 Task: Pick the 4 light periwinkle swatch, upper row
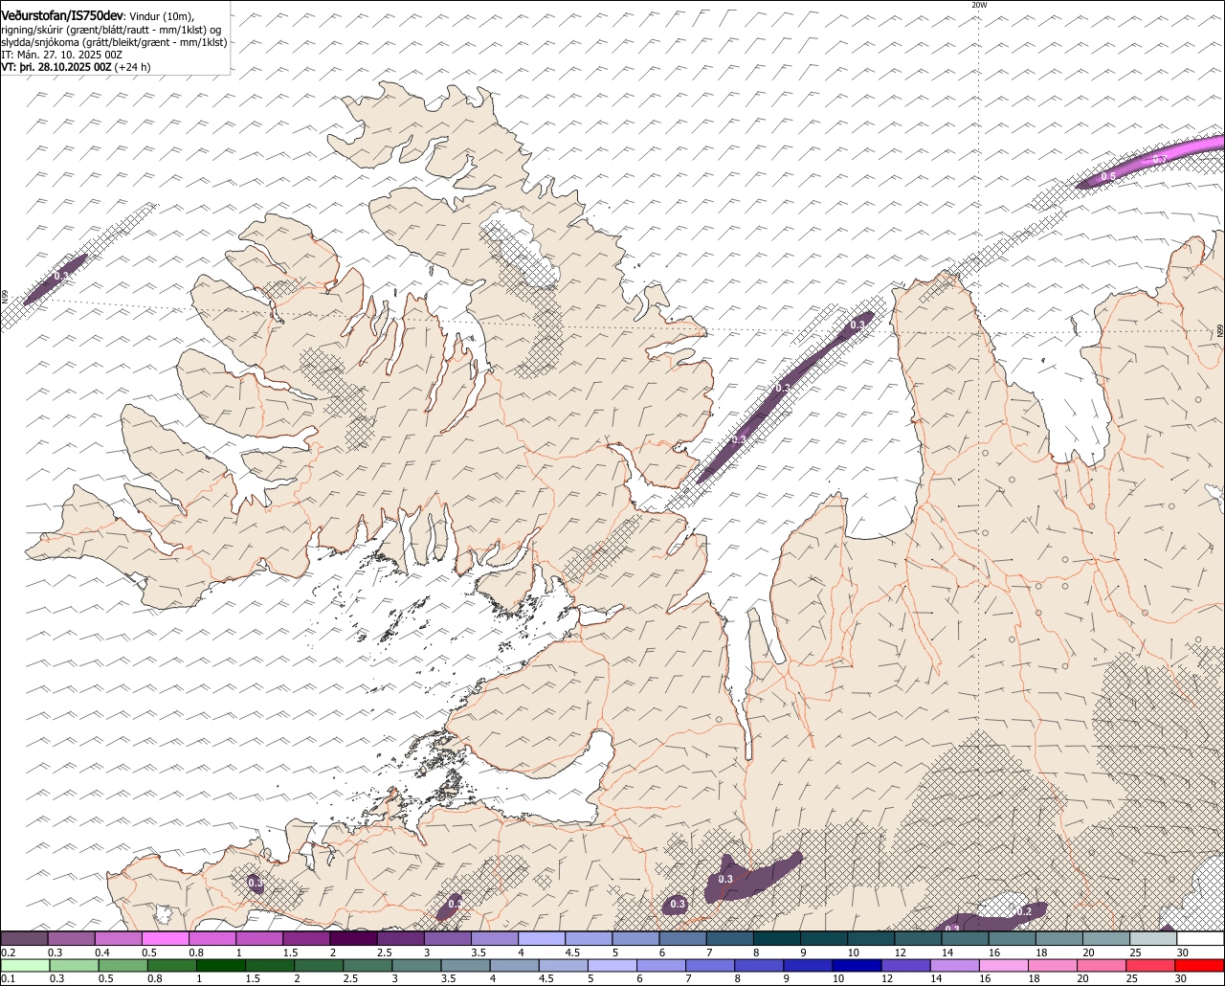pyautogui.click(x=542, y=938)
